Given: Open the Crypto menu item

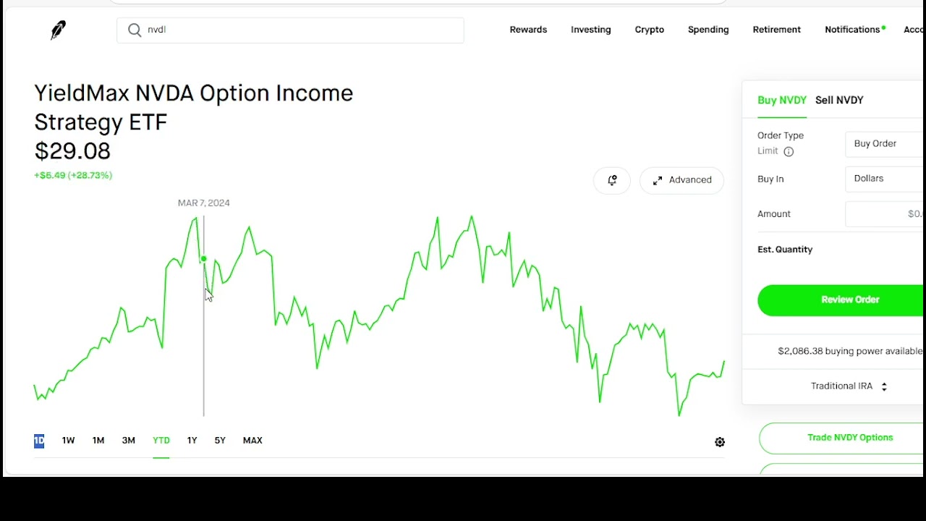Looking at the screenshot, I should click(649, 30).
